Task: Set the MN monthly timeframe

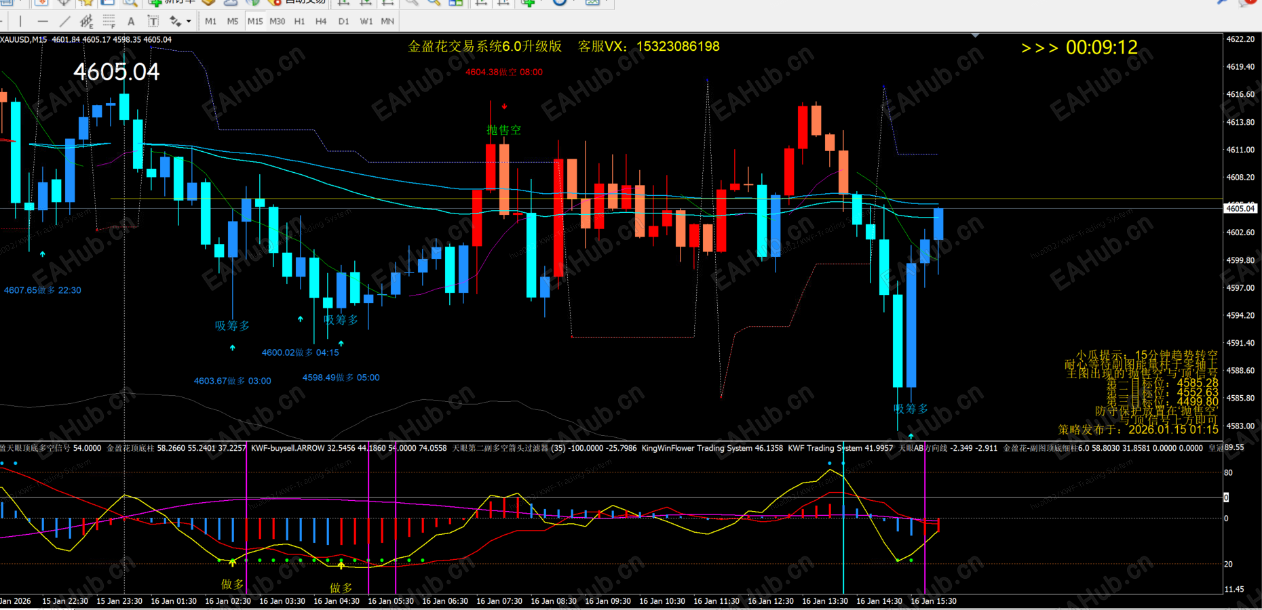Action: click(x=387, y=21)
